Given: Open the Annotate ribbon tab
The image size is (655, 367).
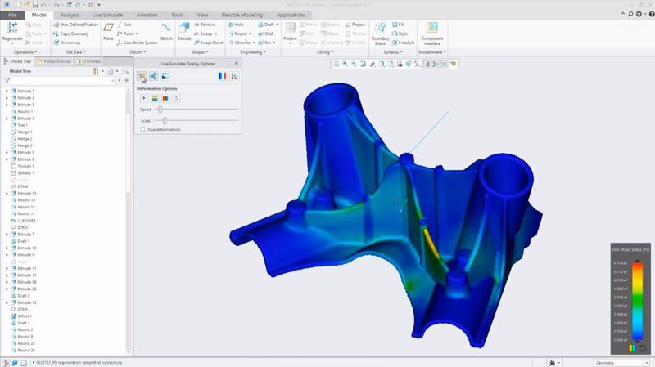Looking at the screenshot, I should pos(147,15).
